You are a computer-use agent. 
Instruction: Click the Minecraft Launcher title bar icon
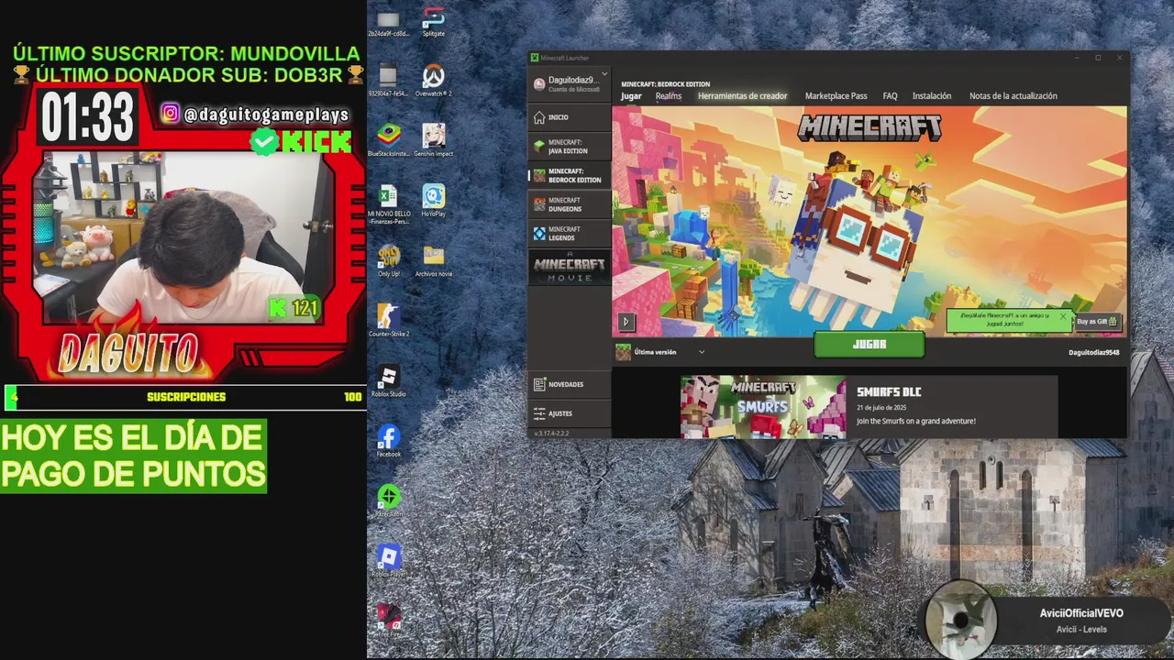[x=535, y=58]
